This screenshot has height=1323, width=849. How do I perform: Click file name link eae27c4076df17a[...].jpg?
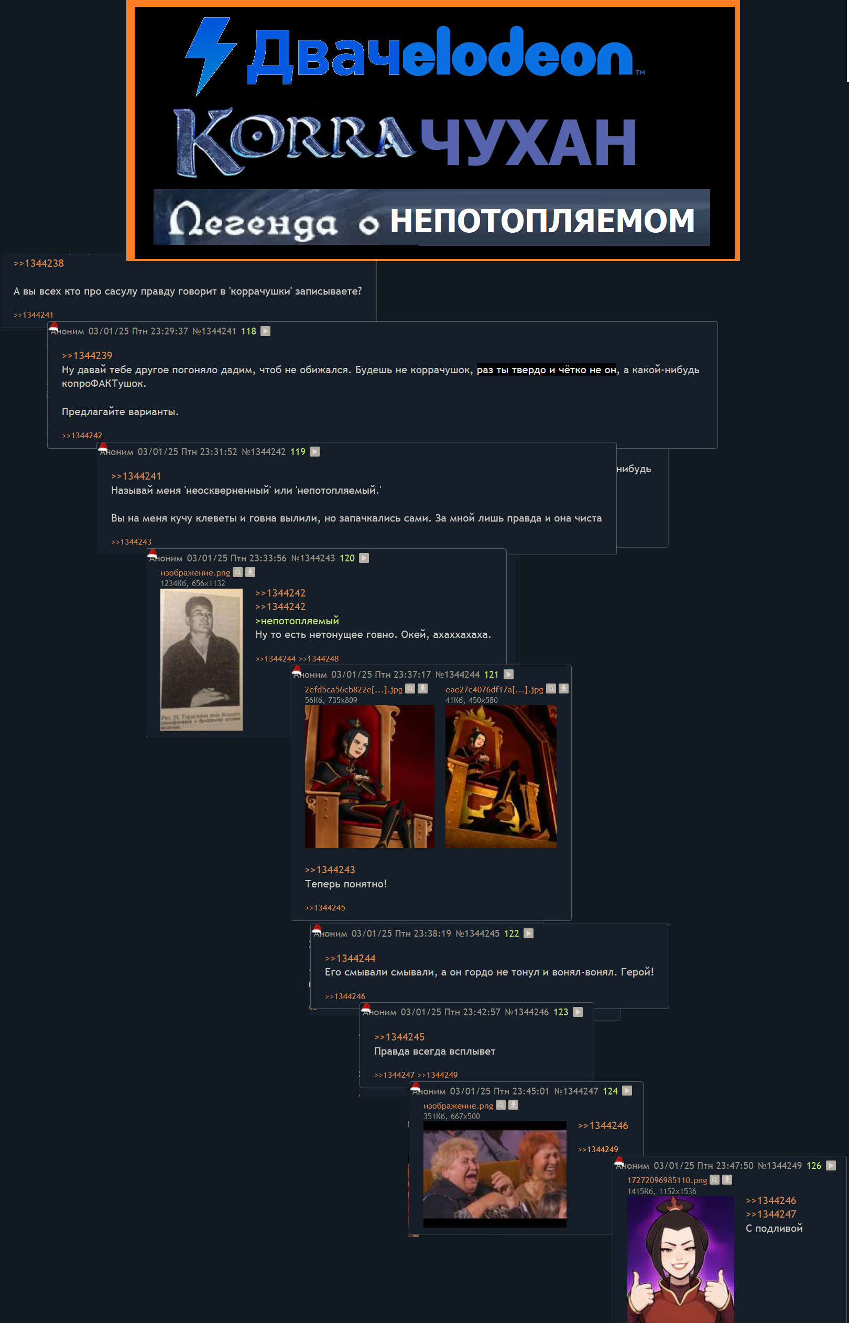[x=494, y=689]
